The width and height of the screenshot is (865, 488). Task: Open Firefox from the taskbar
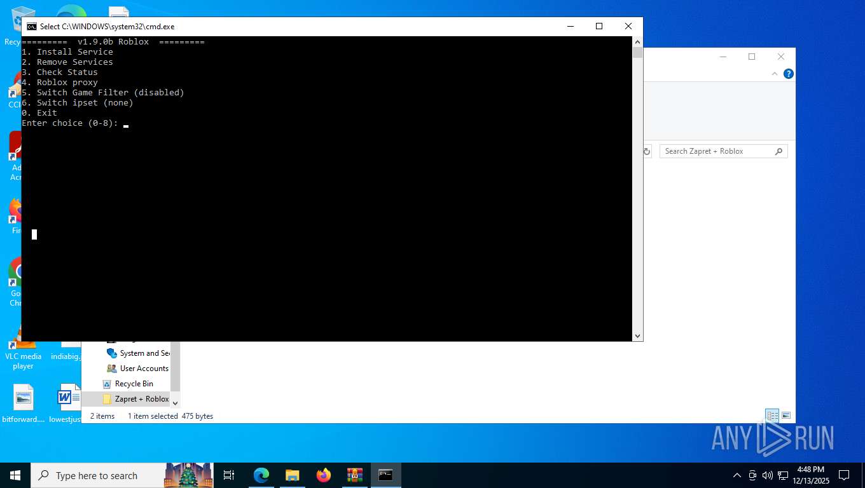click(324, 475)
